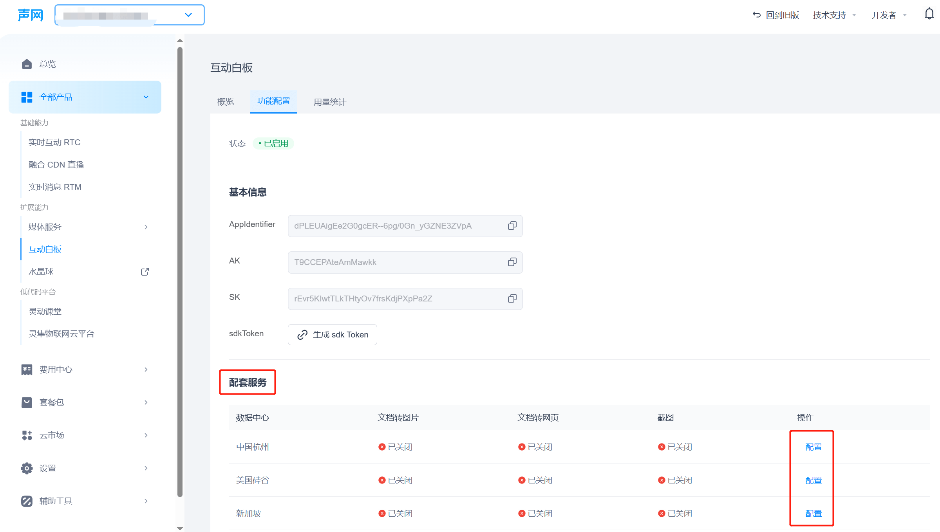
Task: Expand 设置 chevron
Action: [146, 468]
